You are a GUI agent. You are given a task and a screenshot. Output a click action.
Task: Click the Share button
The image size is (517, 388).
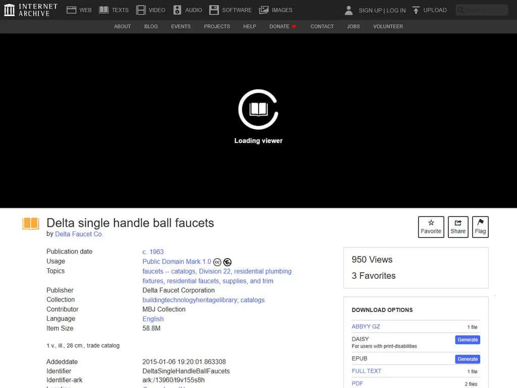pyautogui.click(x=458, y=227)
